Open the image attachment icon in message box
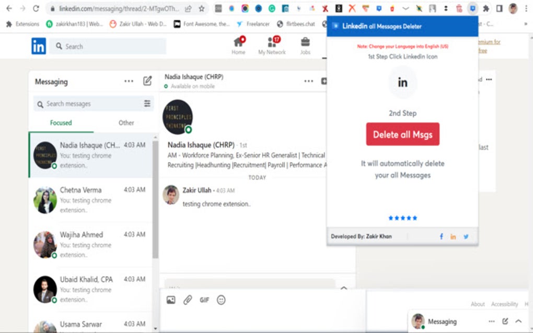 (170, 300)
